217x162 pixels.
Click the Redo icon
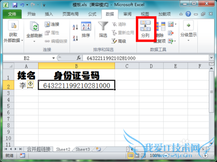pyautogui.click(x=33, y=5)
